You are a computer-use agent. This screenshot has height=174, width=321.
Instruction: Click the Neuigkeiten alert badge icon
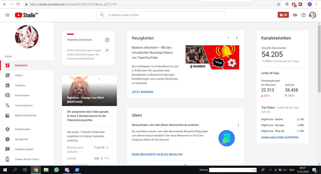click(x=7, y=139)
